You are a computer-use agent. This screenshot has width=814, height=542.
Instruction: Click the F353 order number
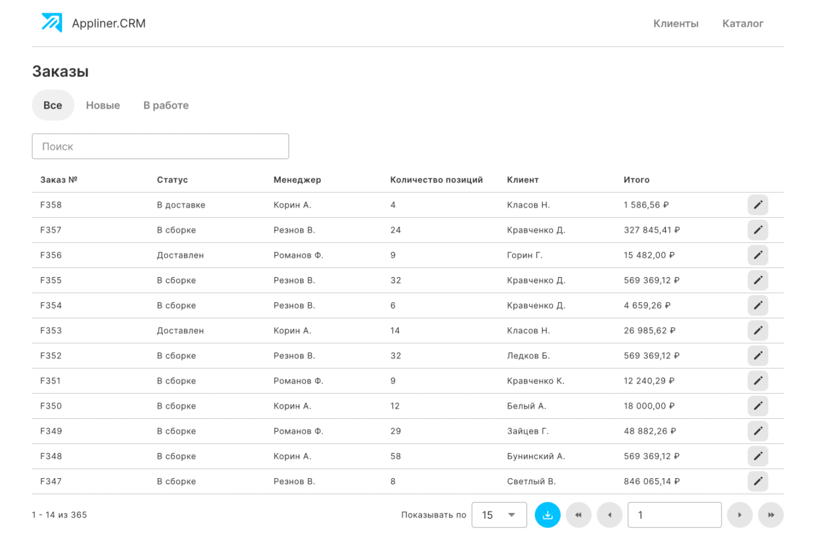pos(51,331)
